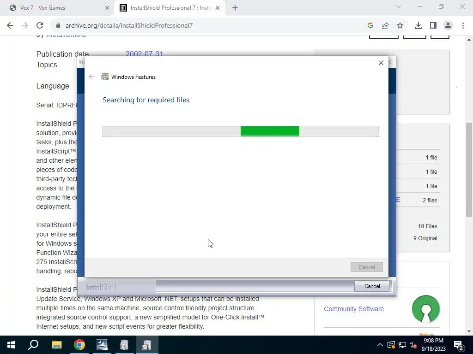
Task: Cancel the InstallShield setup window
Action: pyautogui.click(x=372, y=286)
